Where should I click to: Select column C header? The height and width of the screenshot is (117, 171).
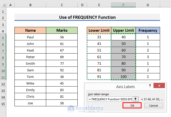(62, 5)
